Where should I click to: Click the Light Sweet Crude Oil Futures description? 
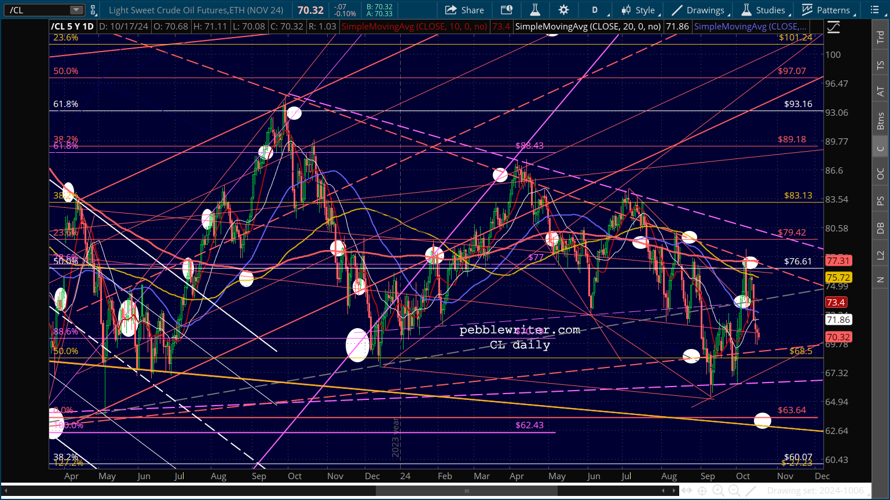(196, 10)
